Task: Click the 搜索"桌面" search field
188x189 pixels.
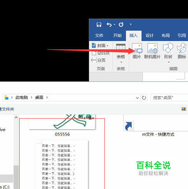Action: point(169,97)
